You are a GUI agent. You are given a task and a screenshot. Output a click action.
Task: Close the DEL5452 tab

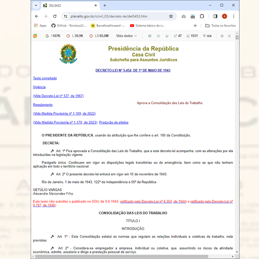coord(95,6)
